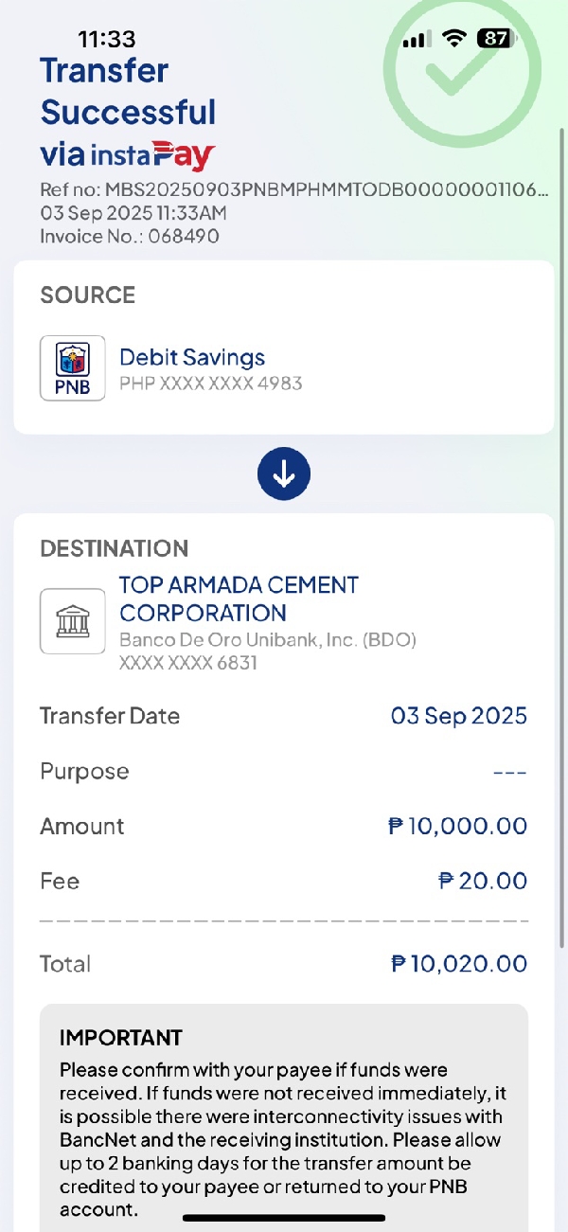
Task: Tap the home indicator bar
Action: click(x=284, y=1217)
